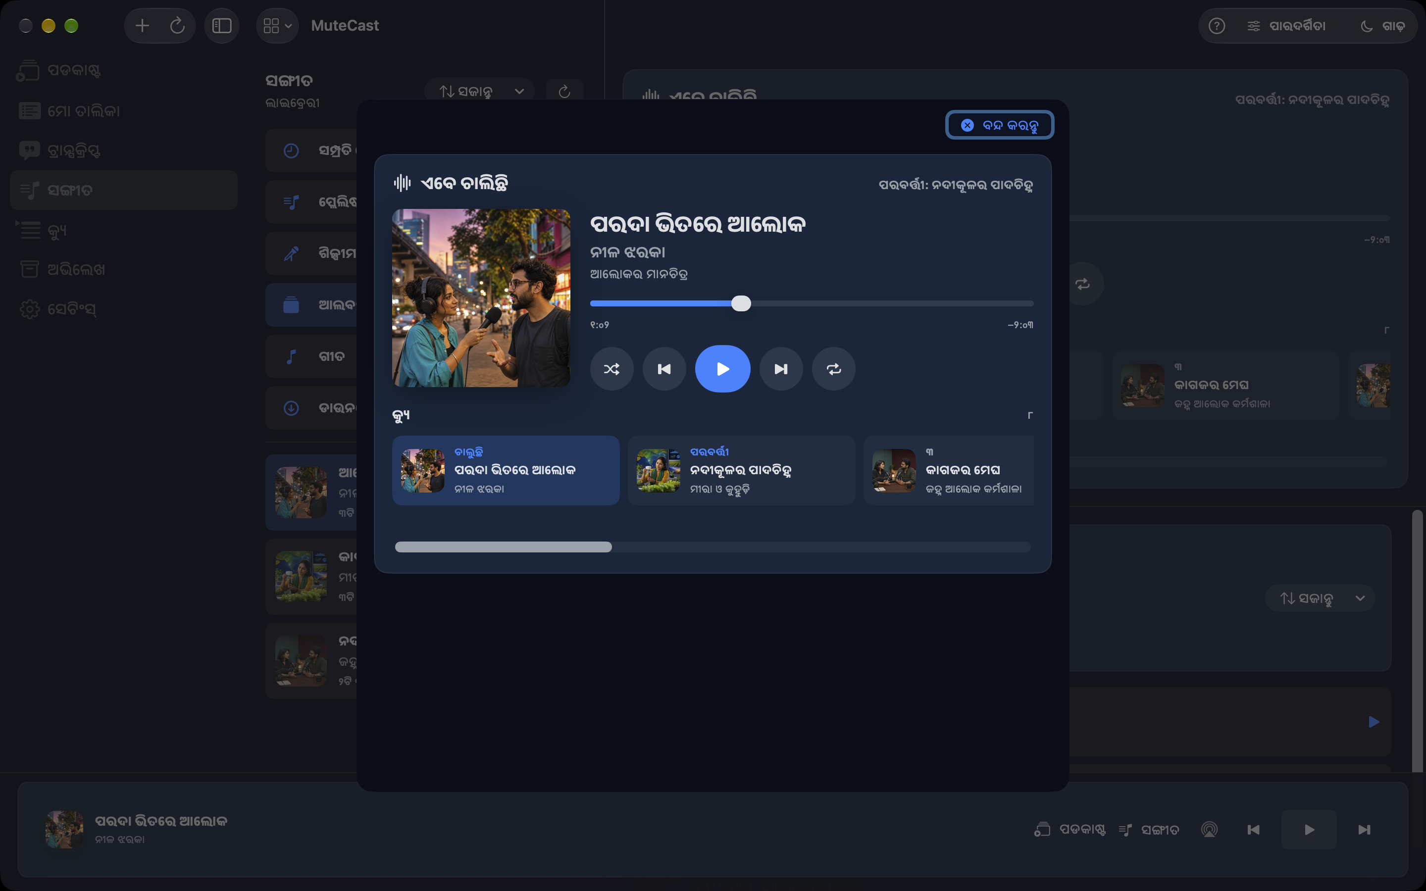Open the ସଜାନ୍ତୁ sort dropdown in the right panel
The height and width of the screenshot is (891, 1426).
click(1320, 598)
